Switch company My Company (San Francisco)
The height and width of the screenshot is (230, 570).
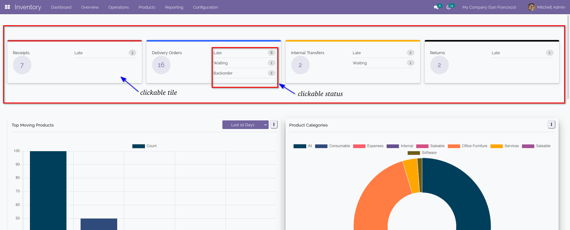(489, 7)
